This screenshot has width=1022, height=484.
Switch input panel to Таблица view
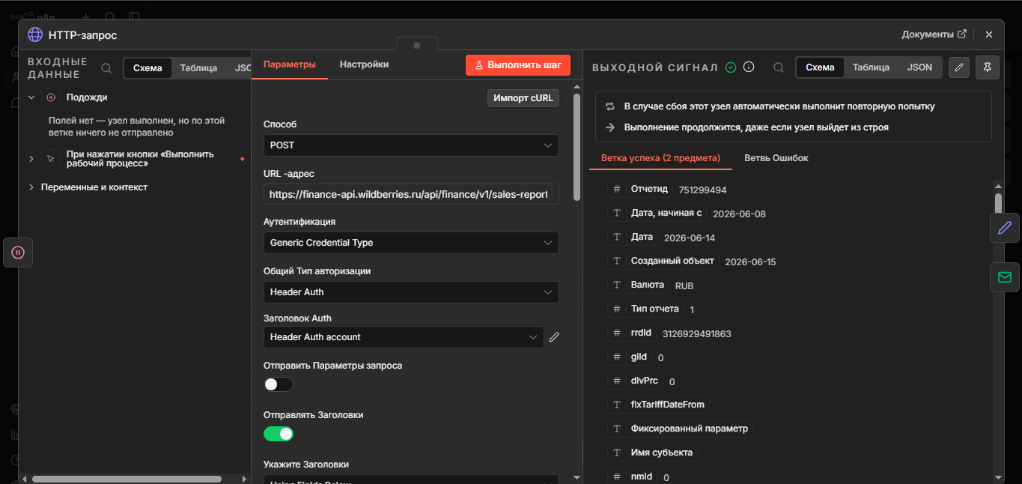click(198, 68)
